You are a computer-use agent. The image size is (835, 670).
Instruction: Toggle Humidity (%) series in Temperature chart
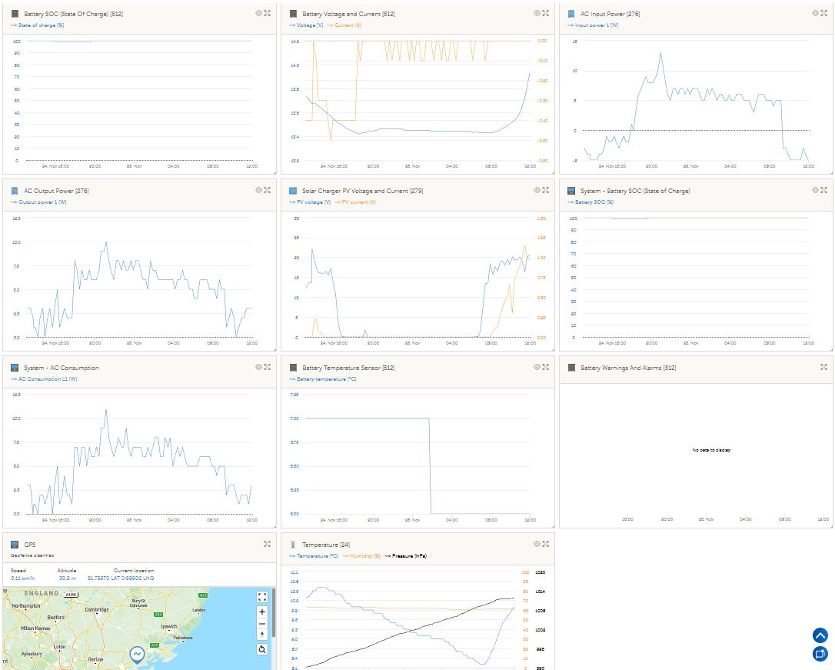pos(364,555)
